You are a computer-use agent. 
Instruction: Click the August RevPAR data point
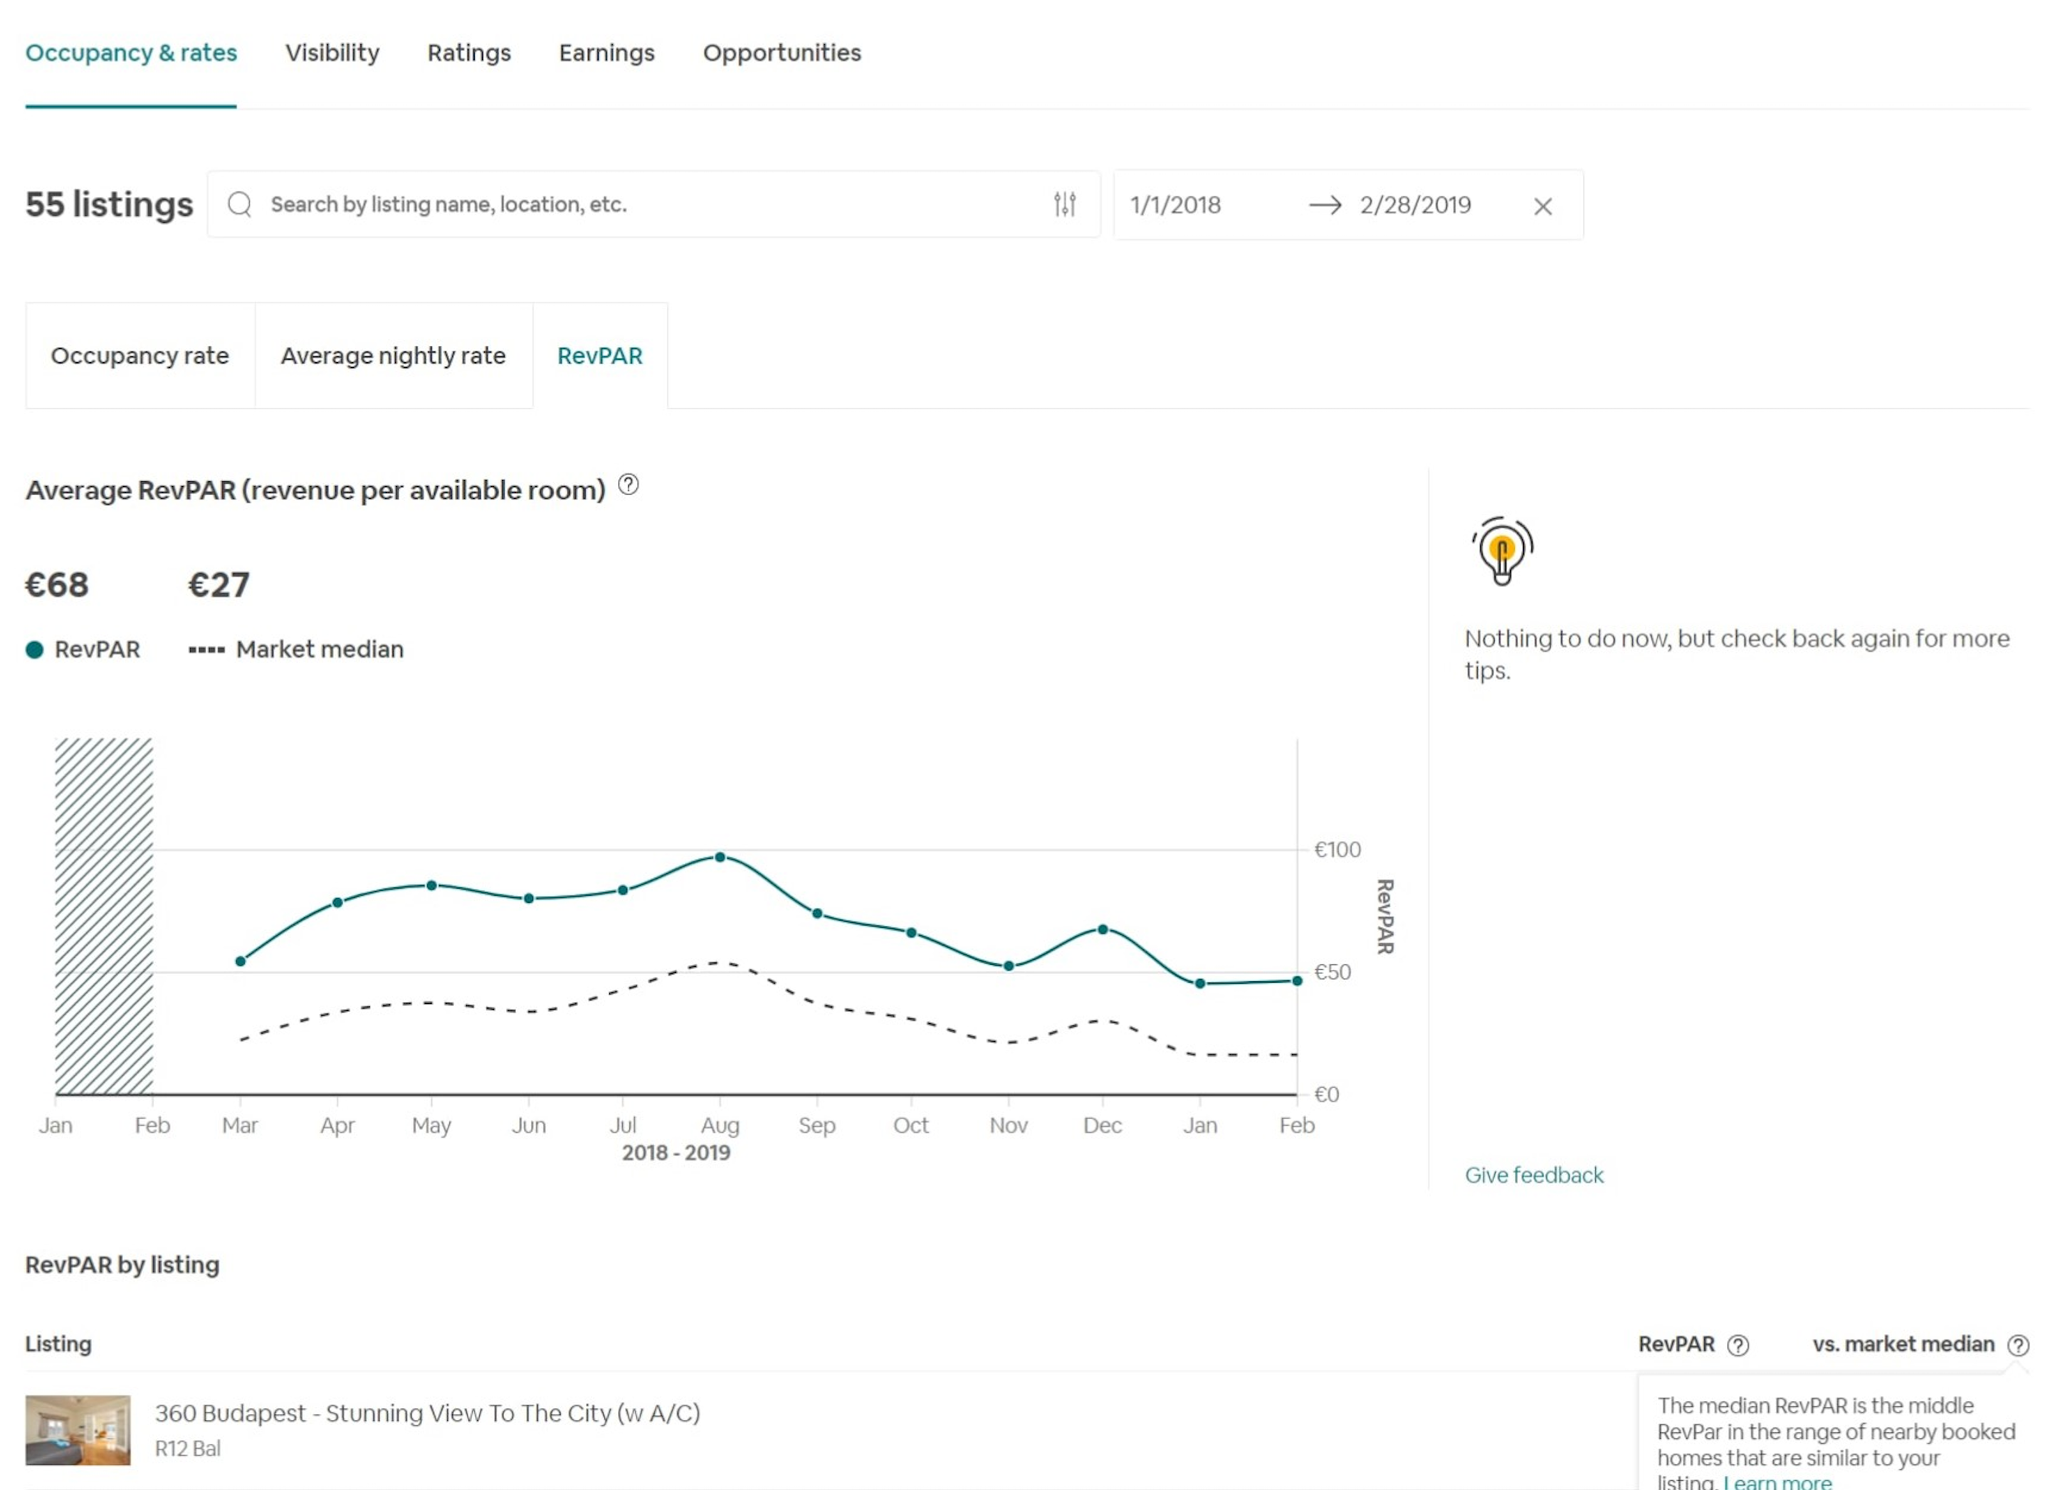720,857
